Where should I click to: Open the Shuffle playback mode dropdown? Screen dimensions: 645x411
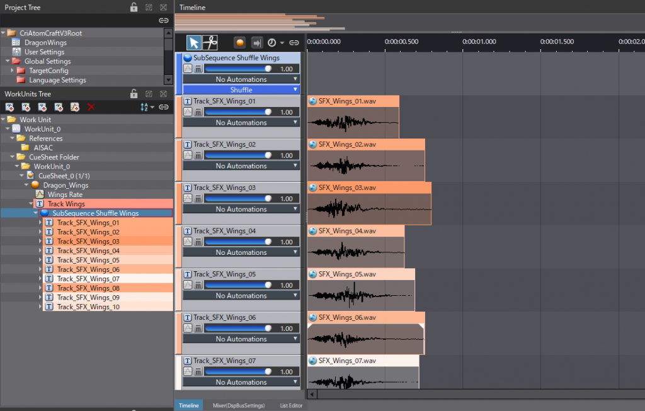(241, 89)
